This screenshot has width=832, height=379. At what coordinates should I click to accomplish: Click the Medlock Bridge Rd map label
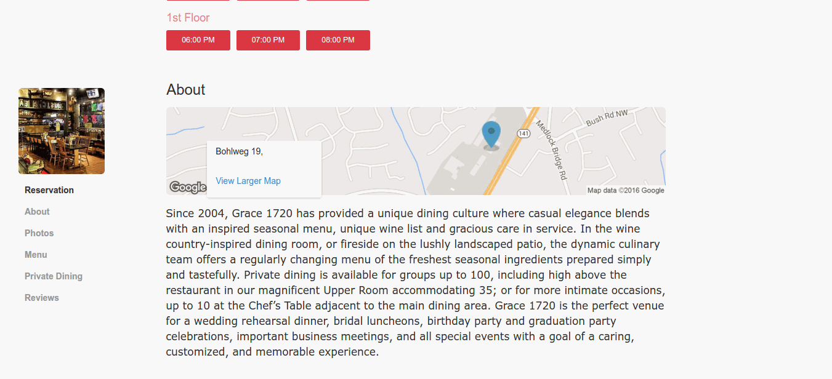click(551, 150)
